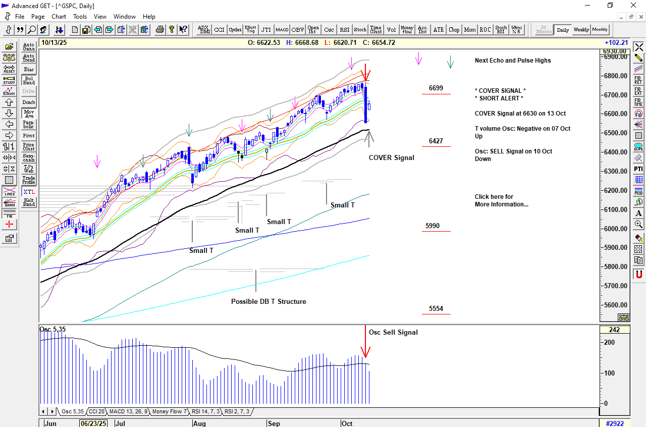Screen dimensions: 646x427
Task: Select the FIB RET tool
Action: pyautogui.click(x=638, y=80)
